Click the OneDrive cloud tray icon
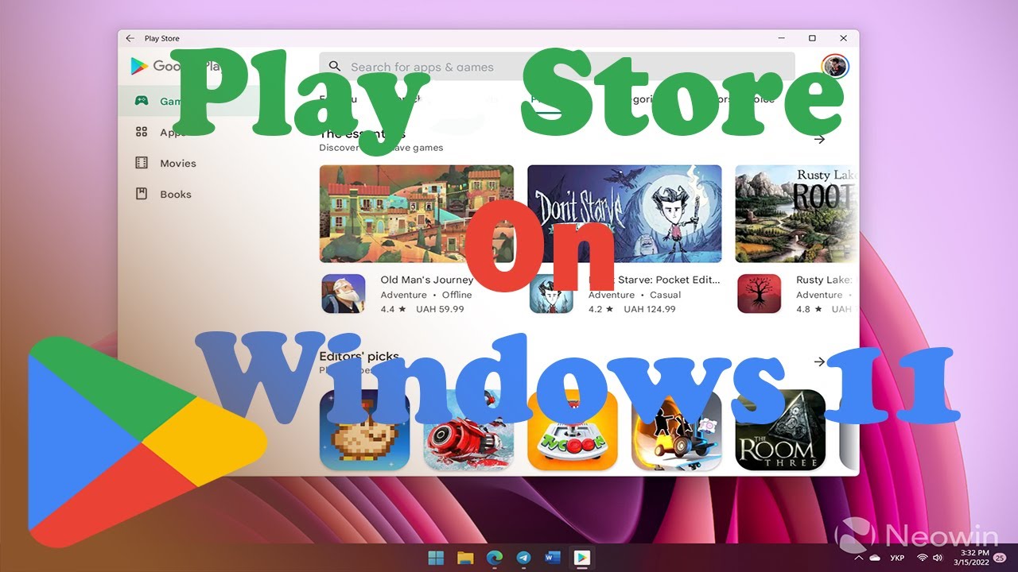 tap(875, 558)
